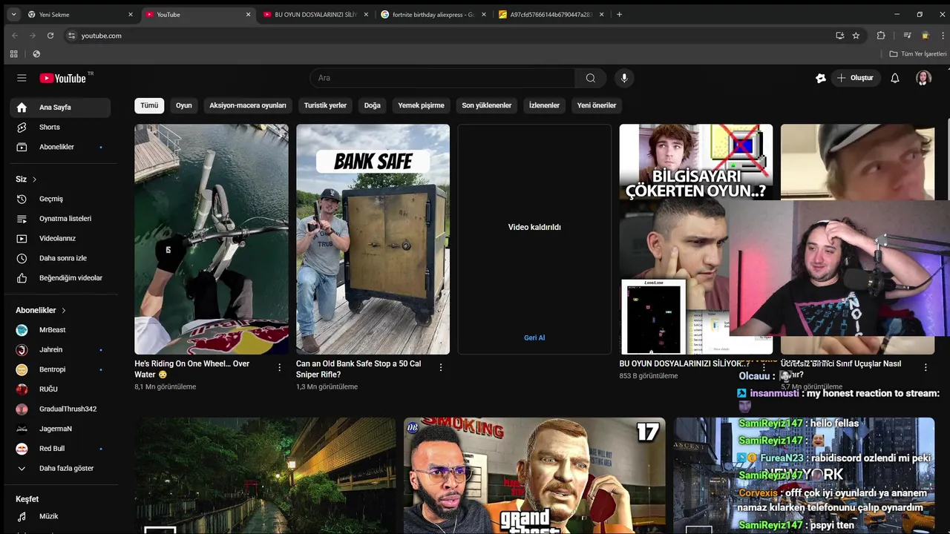Image resolution: width=950 pixels, height=534 pixels.
Task: Open Chrome apps grid in bookmarks bar
Action: [x=13, y=54]
